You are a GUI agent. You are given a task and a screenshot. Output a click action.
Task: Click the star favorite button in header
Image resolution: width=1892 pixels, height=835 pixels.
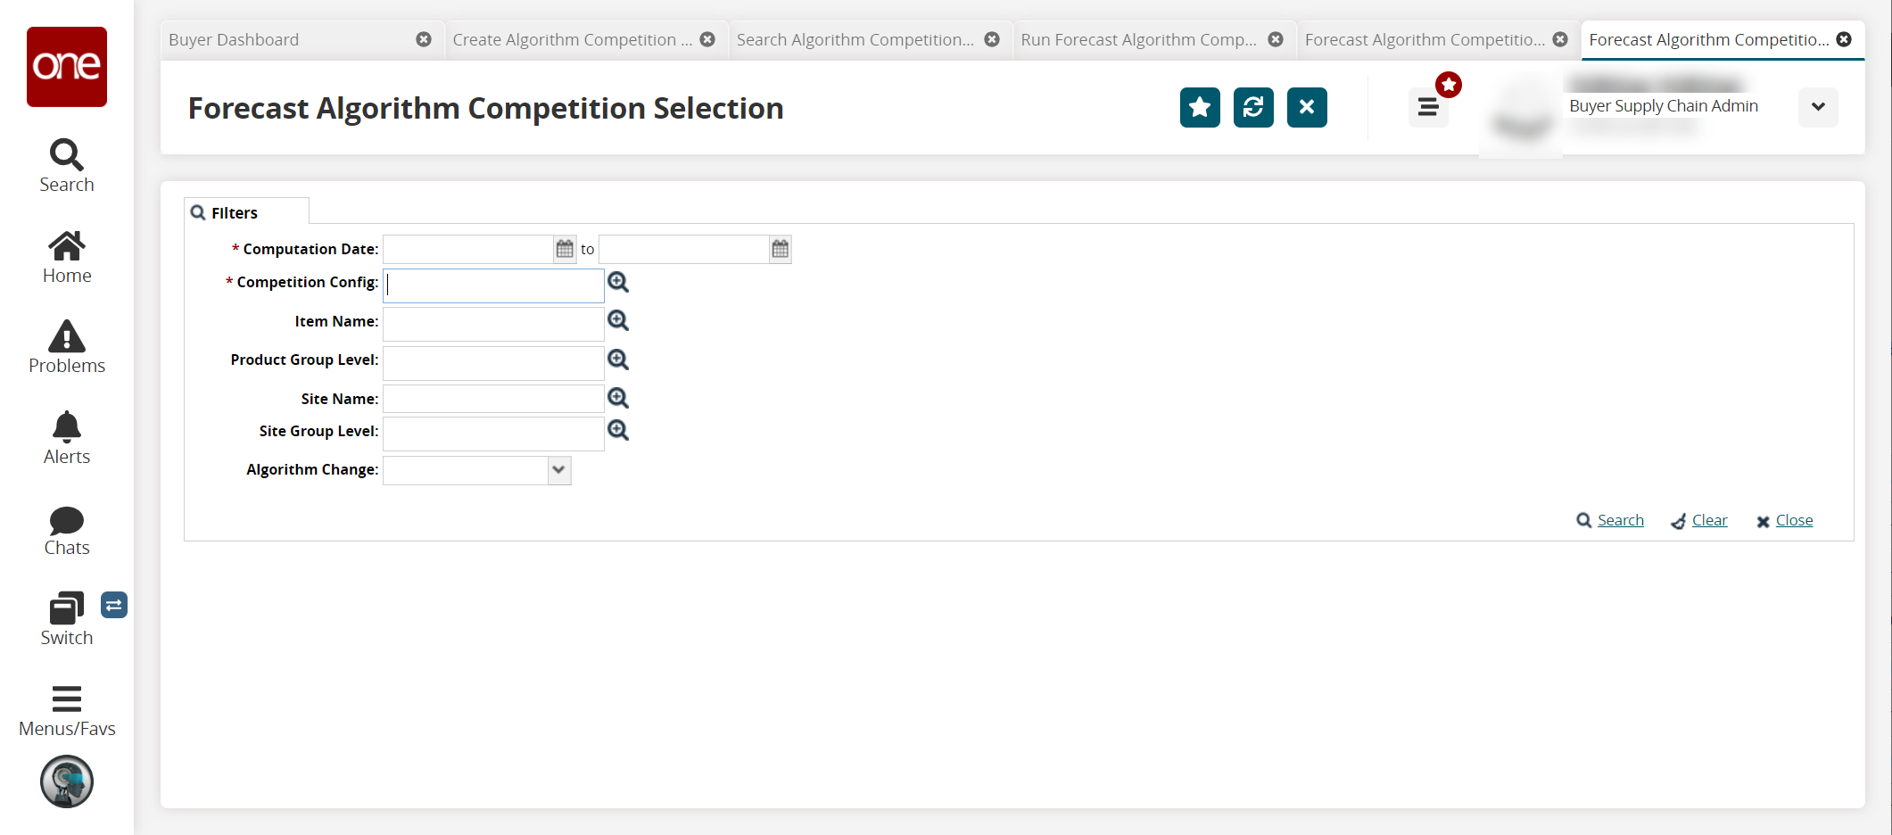click(x=1200, y=108)
